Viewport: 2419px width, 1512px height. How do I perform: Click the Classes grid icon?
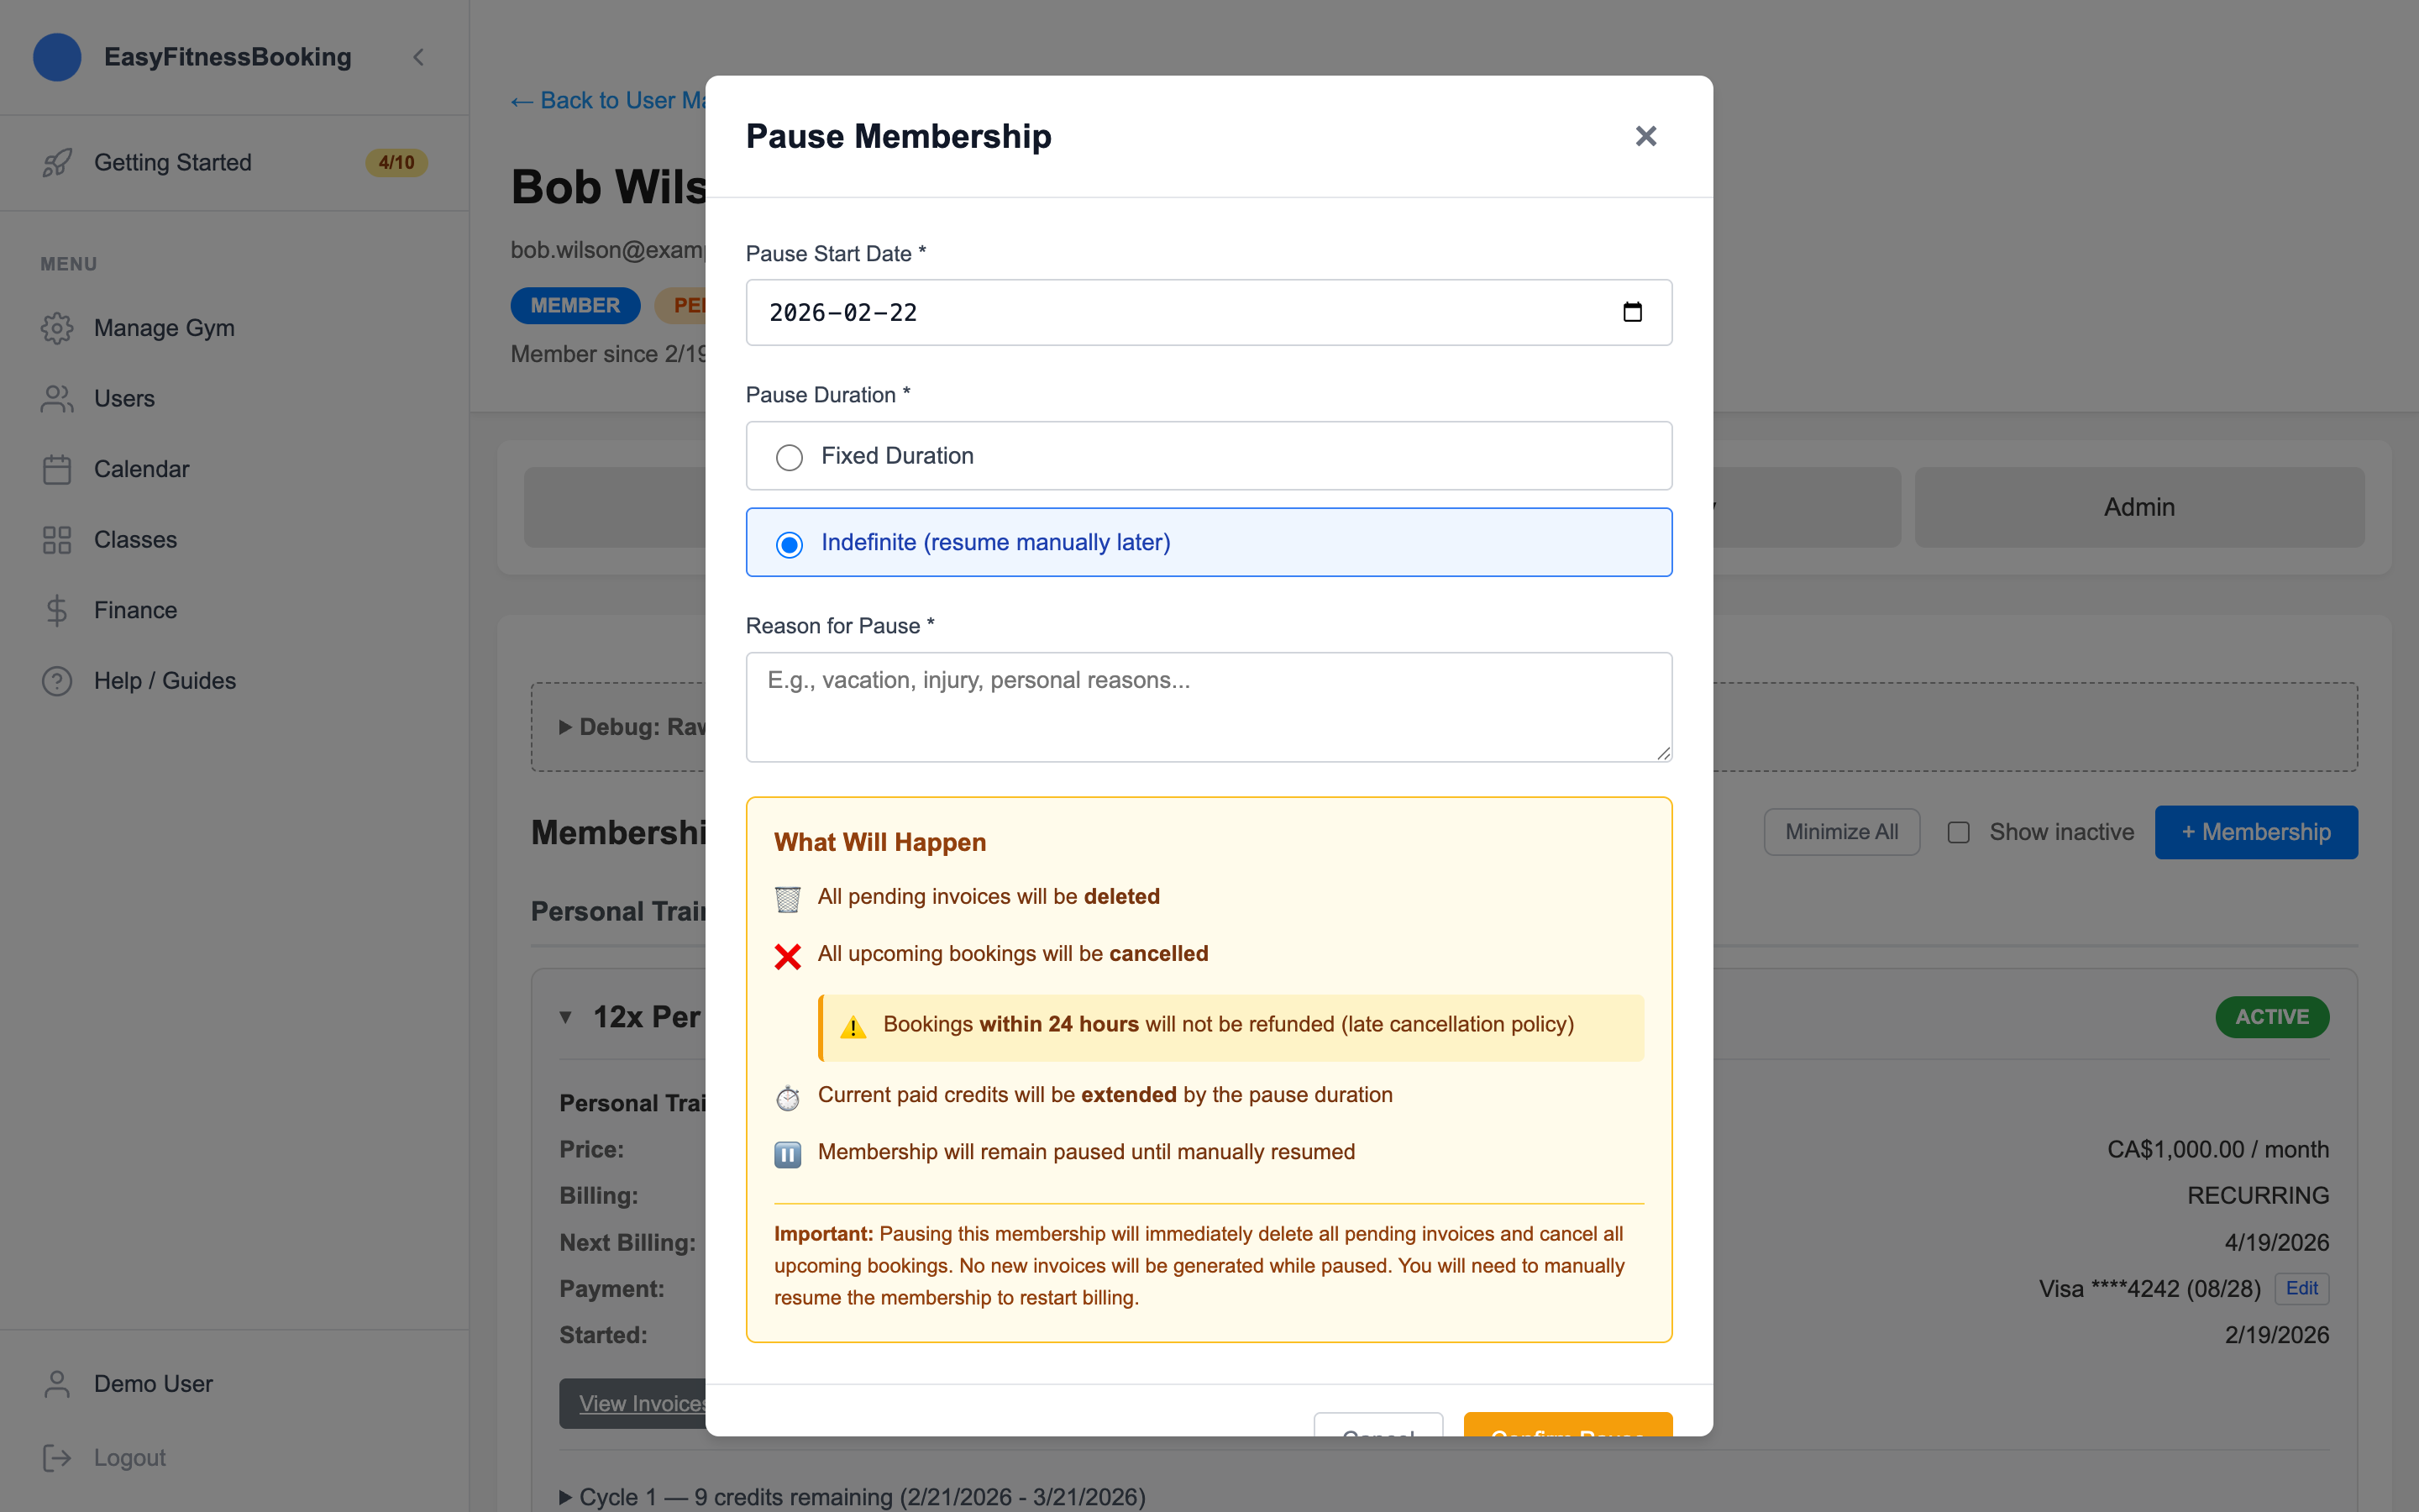57,540
